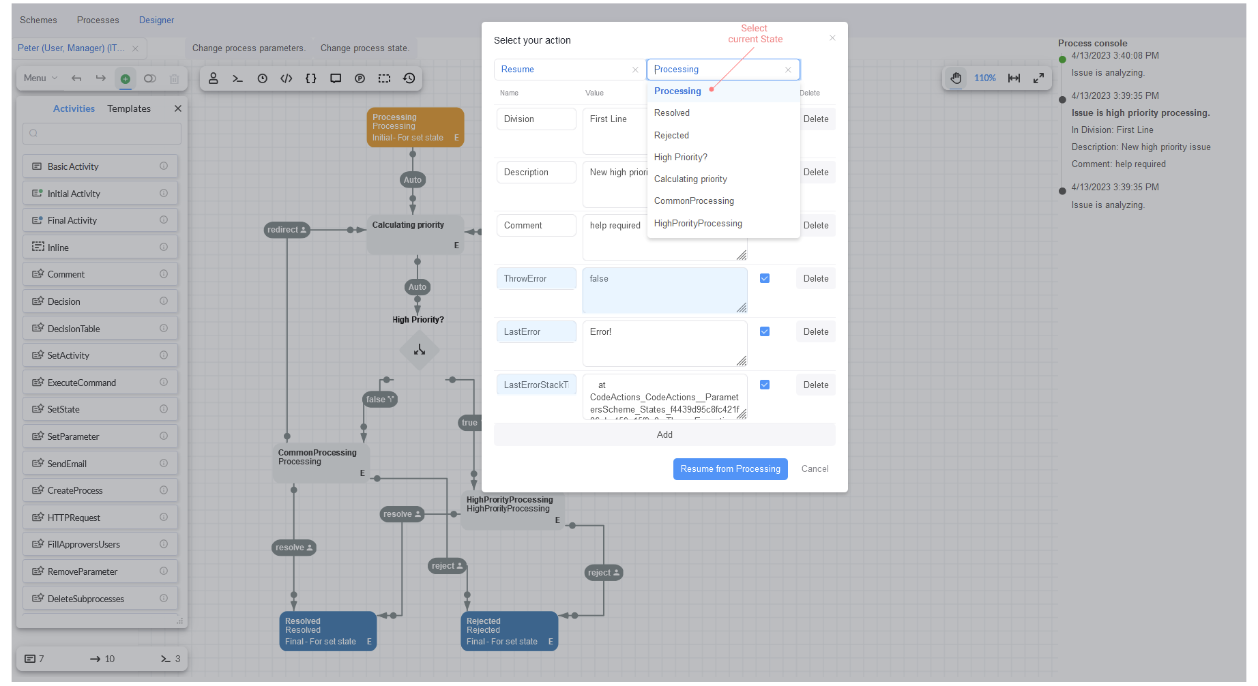Click the redo arrow in the designer toolbar
1258x686 pixels.
[101, 78]
